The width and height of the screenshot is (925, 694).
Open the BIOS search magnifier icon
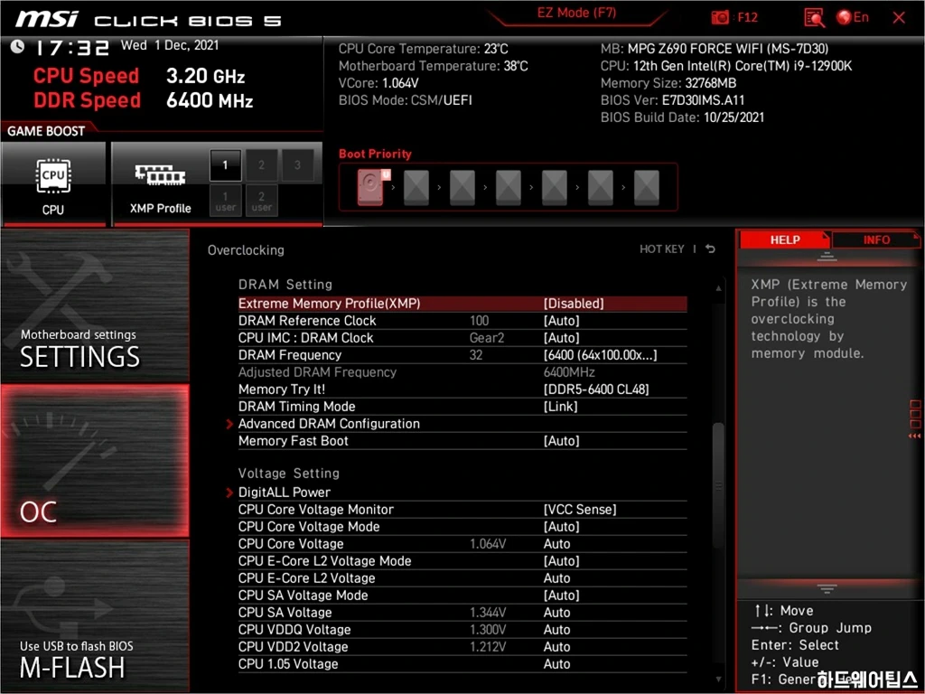(814, 17)
